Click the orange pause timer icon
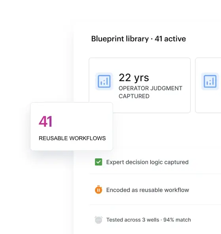Viewport: 221px width, 234px height. (98, 190)
